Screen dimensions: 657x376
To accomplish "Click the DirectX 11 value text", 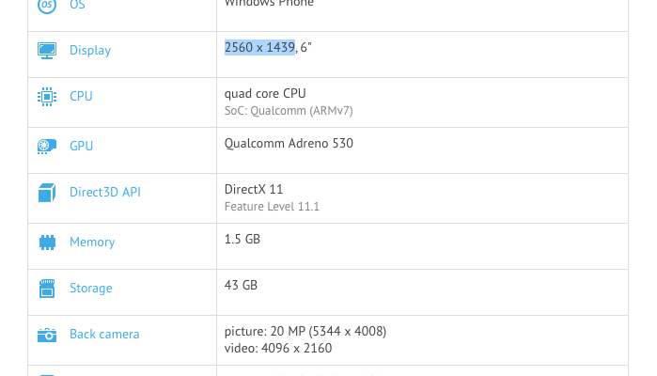I will pos(254,190).
